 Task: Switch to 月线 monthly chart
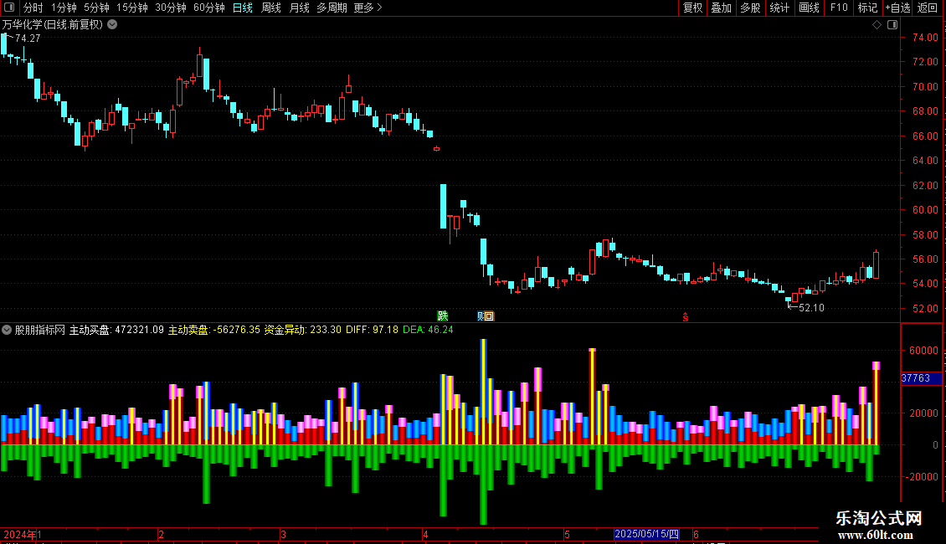point(299,8)
